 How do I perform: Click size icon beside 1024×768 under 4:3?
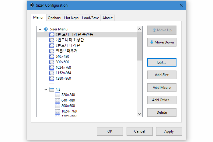[x=58, y=111]
